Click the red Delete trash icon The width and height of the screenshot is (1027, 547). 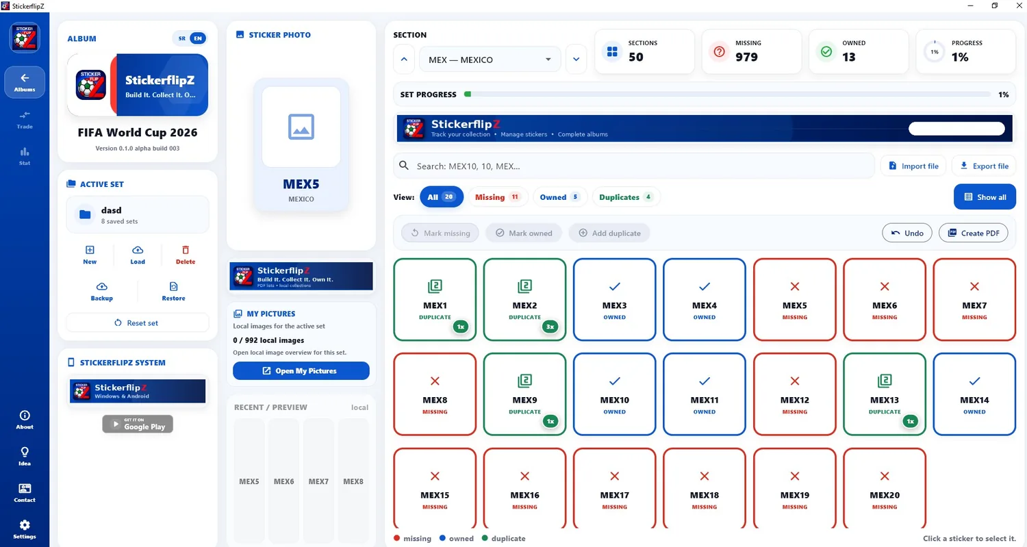186,250
